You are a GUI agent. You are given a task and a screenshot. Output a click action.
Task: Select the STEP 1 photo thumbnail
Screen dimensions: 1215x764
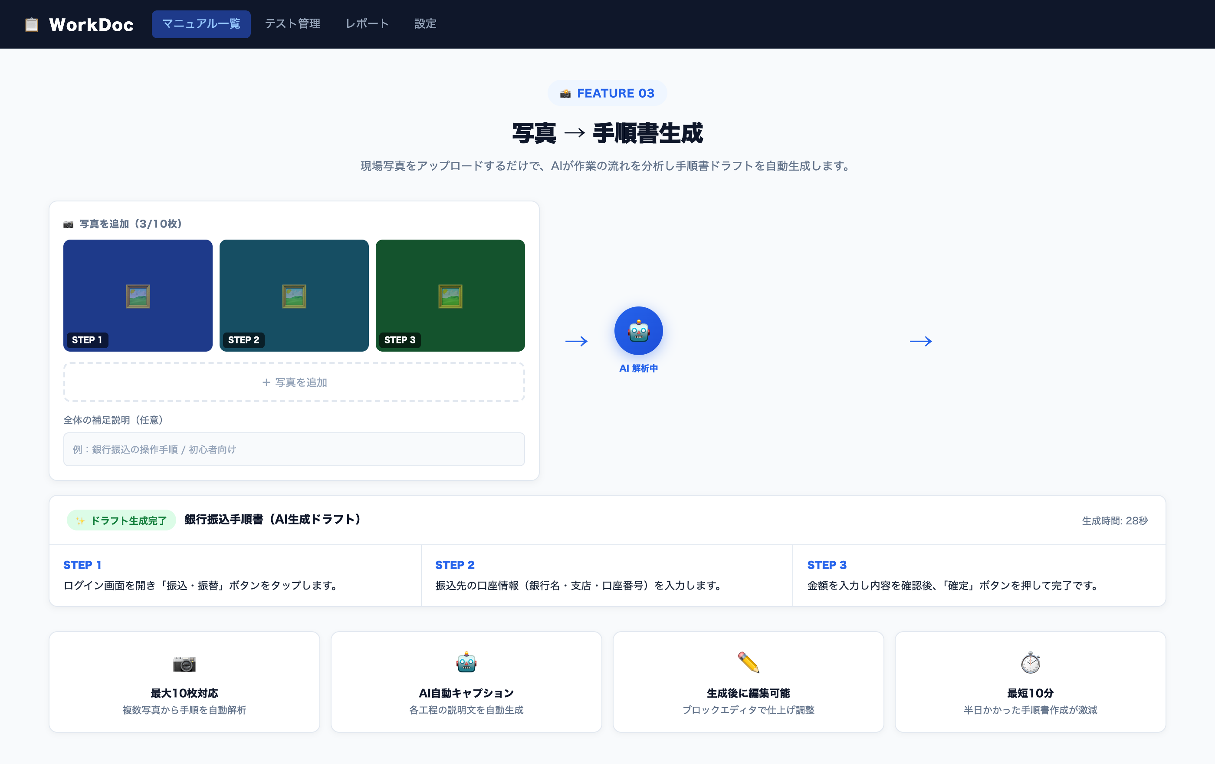(138, 295)
